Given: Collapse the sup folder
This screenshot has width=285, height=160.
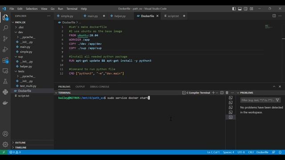Looking at the screenshot, I should pyautogui.click(x=16, y=56).
